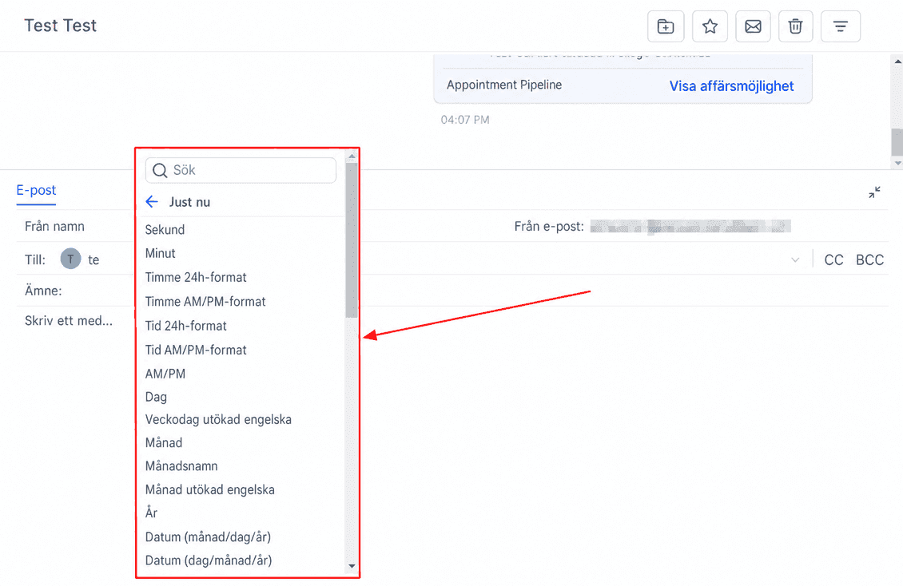
Task: Expand the recipient dropdown chevron near CC
Action: tap(795, 260)
